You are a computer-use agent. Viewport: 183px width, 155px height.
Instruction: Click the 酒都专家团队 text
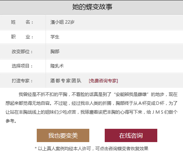[x=66, y=81]
